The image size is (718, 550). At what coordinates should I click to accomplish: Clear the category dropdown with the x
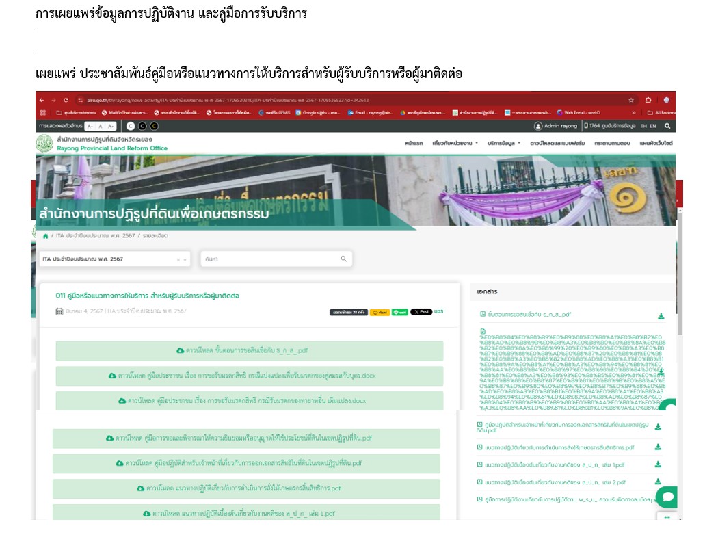[178, 260]
